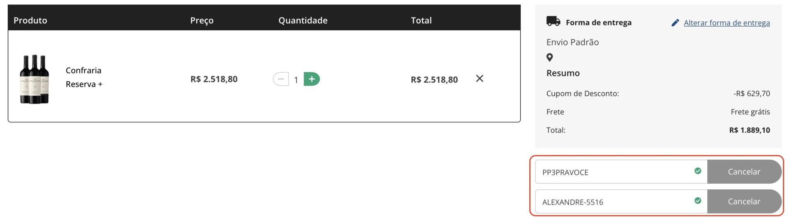The image size is (789, 218).
Task: Cancel the ALEXANDRE-5516 coupon
Action: 744,201
